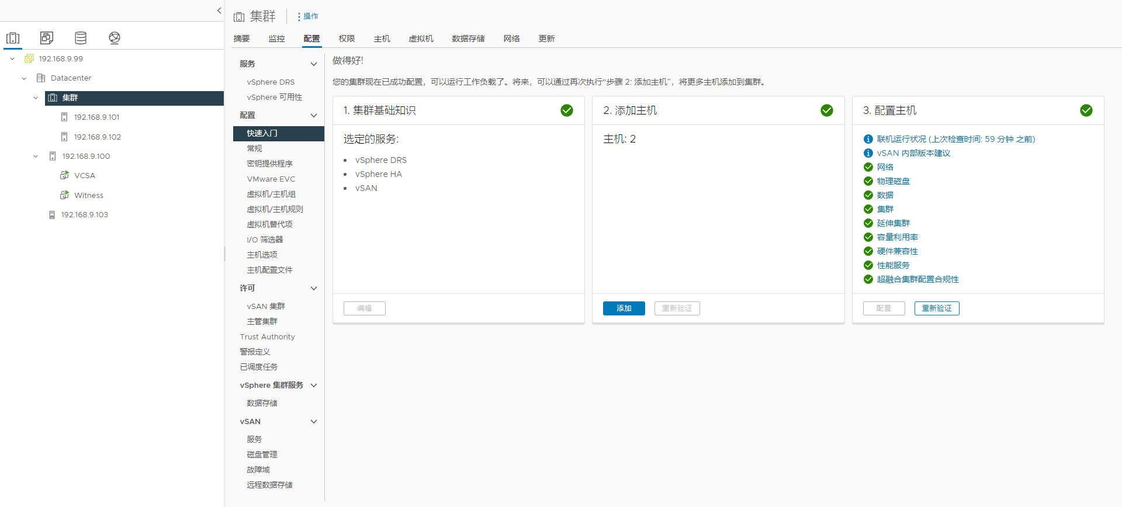Click host icon for 192.168.9.102
The image size is (1122, 507).
(x=64, y=137)
